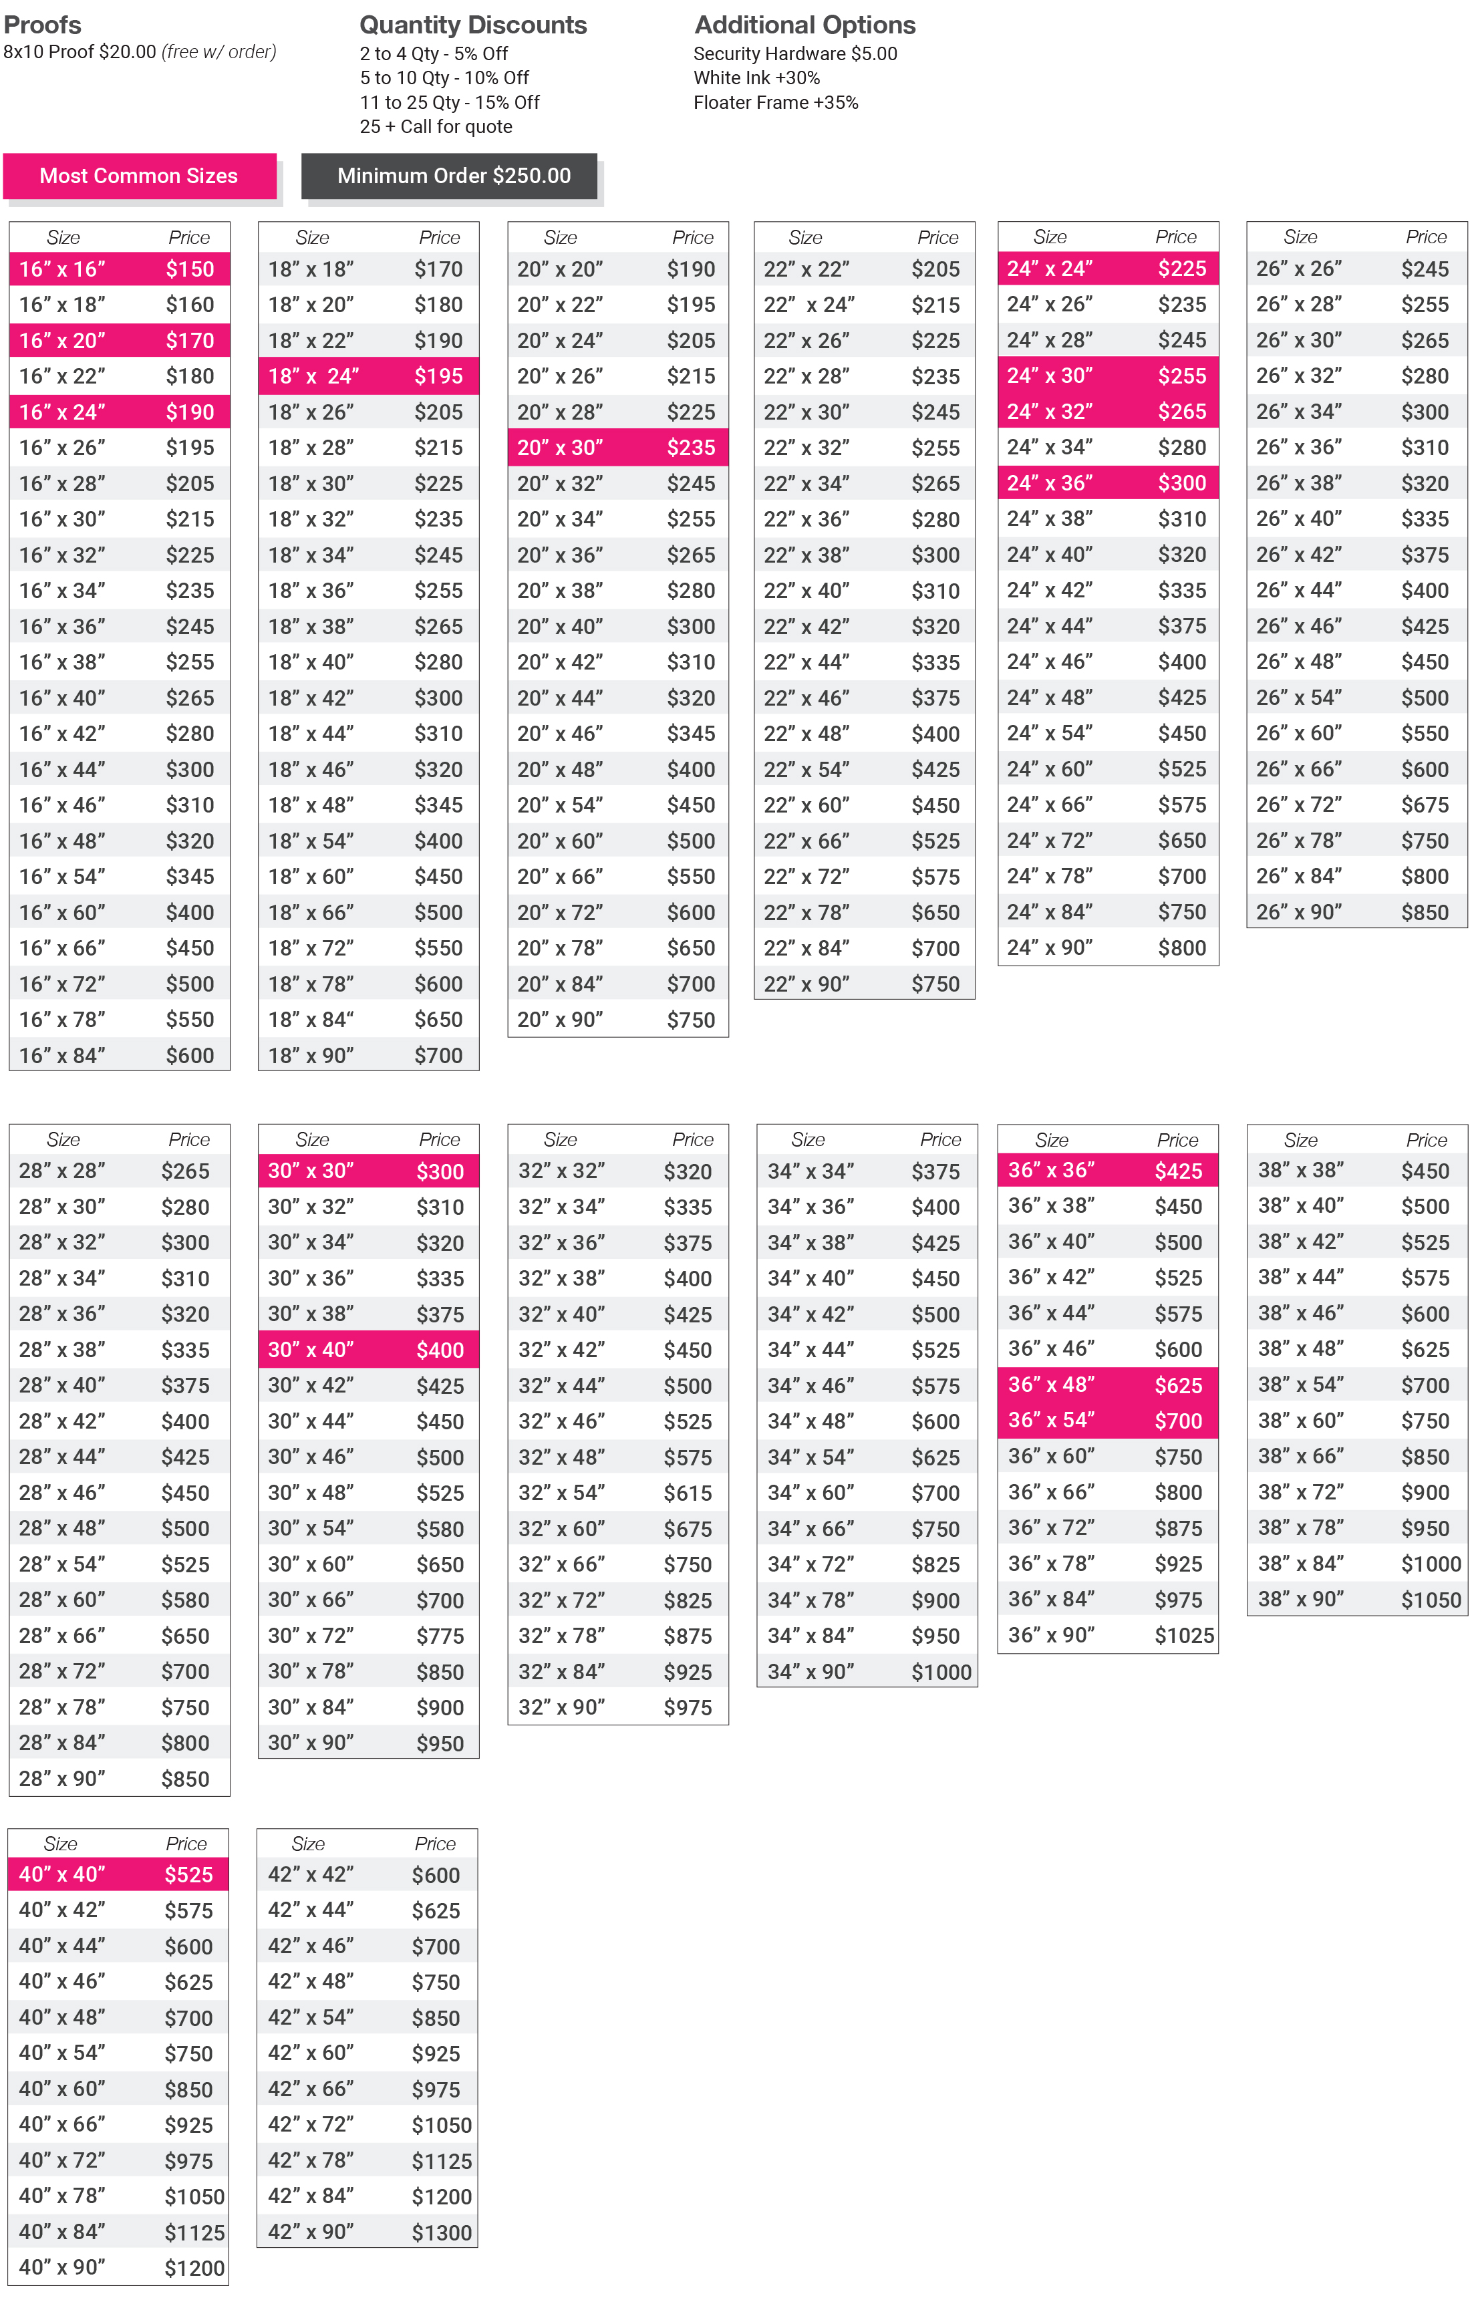Select the highlighted 24" x 36" $300 row
The width and height of the screenshot is (1470, 2318).
(x=1107, y=483)
